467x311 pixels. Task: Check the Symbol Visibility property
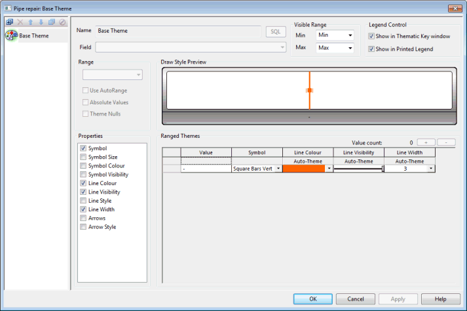tap(83, 175)
